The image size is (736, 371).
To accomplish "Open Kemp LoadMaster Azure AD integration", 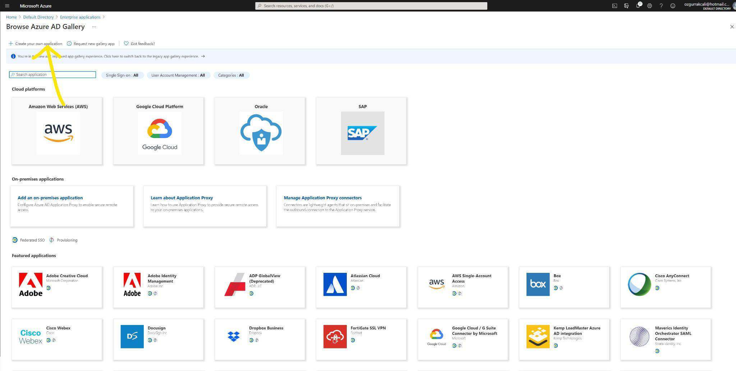I will tap(564, 339).
